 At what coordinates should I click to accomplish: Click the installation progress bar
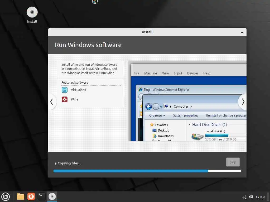click(147, 171)
